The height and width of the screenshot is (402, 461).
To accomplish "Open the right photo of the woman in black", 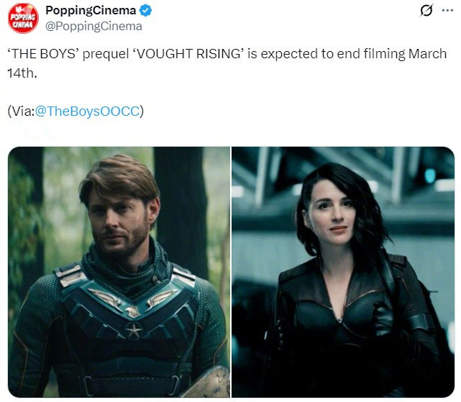I will (x=343, y=272).
